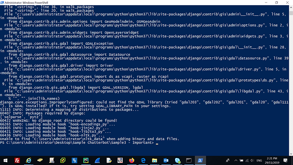Show hidden system tray icons

[236, 160]
